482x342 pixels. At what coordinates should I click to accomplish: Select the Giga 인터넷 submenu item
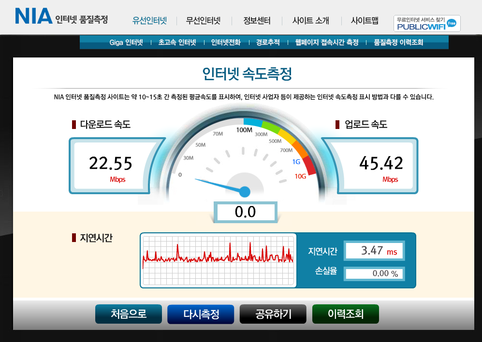[126, 43]
